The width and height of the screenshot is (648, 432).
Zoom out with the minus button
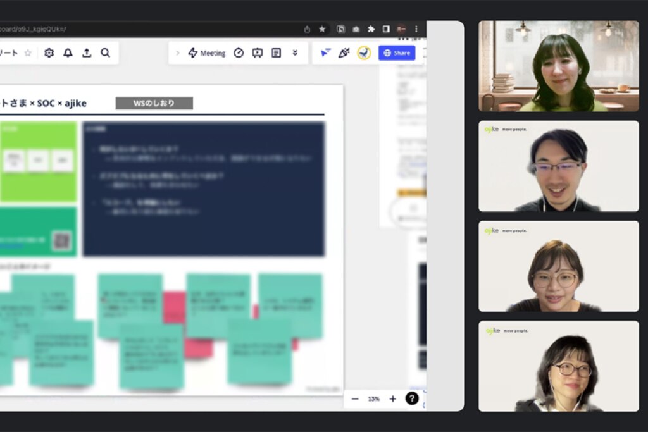point(355,398)
